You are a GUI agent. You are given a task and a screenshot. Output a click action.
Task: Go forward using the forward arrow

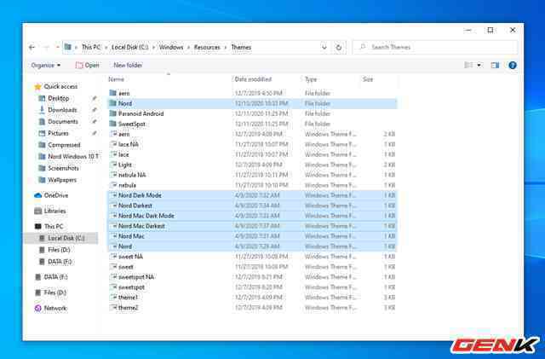coord(46,48)
